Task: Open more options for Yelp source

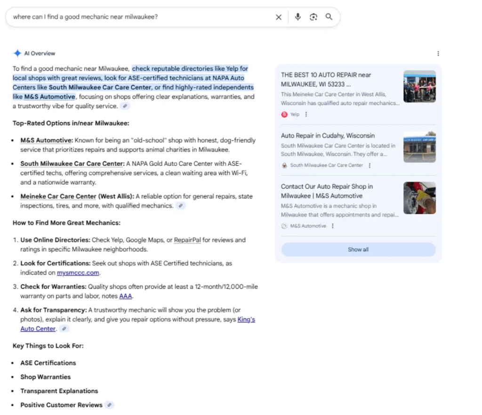Action: coord(306,114)
